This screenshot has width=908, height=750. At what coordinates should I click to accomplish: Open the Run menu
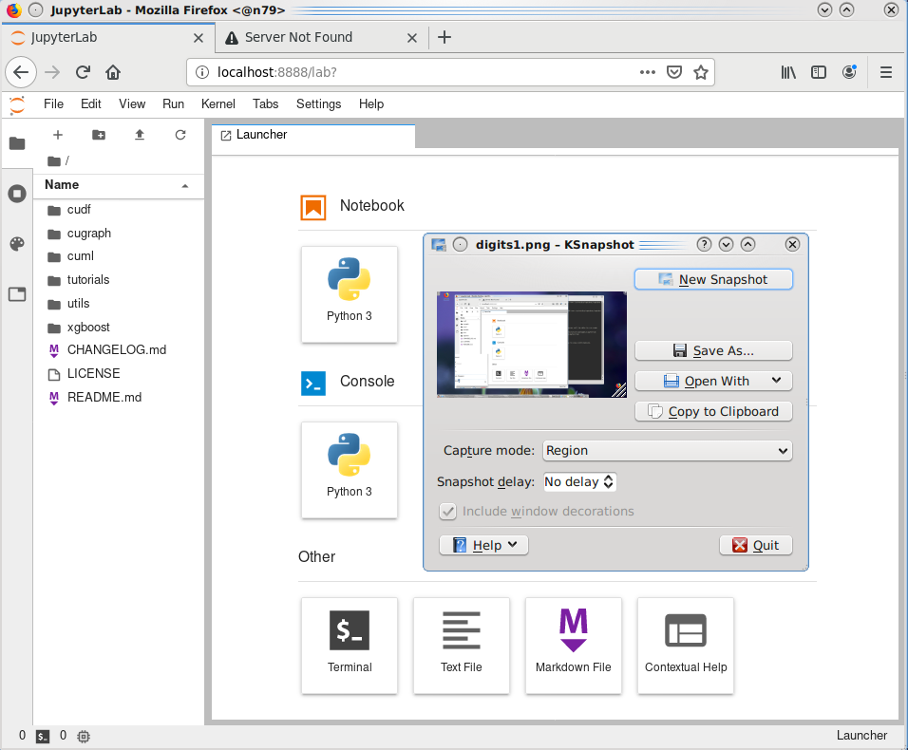pos(173,104)
